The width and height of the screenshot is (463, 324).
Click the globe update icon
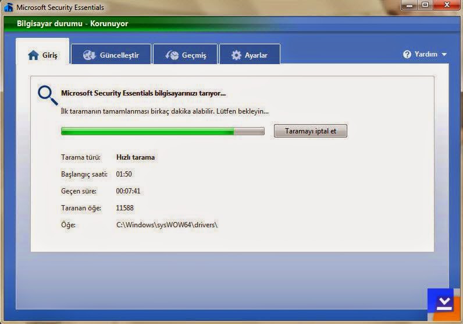pyautogui.click(x=89, y=55)
